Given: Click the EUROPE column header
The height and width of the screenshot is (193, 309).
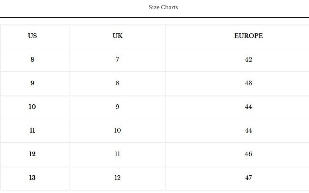Looking at the screenshot, I should coord(248,36).
